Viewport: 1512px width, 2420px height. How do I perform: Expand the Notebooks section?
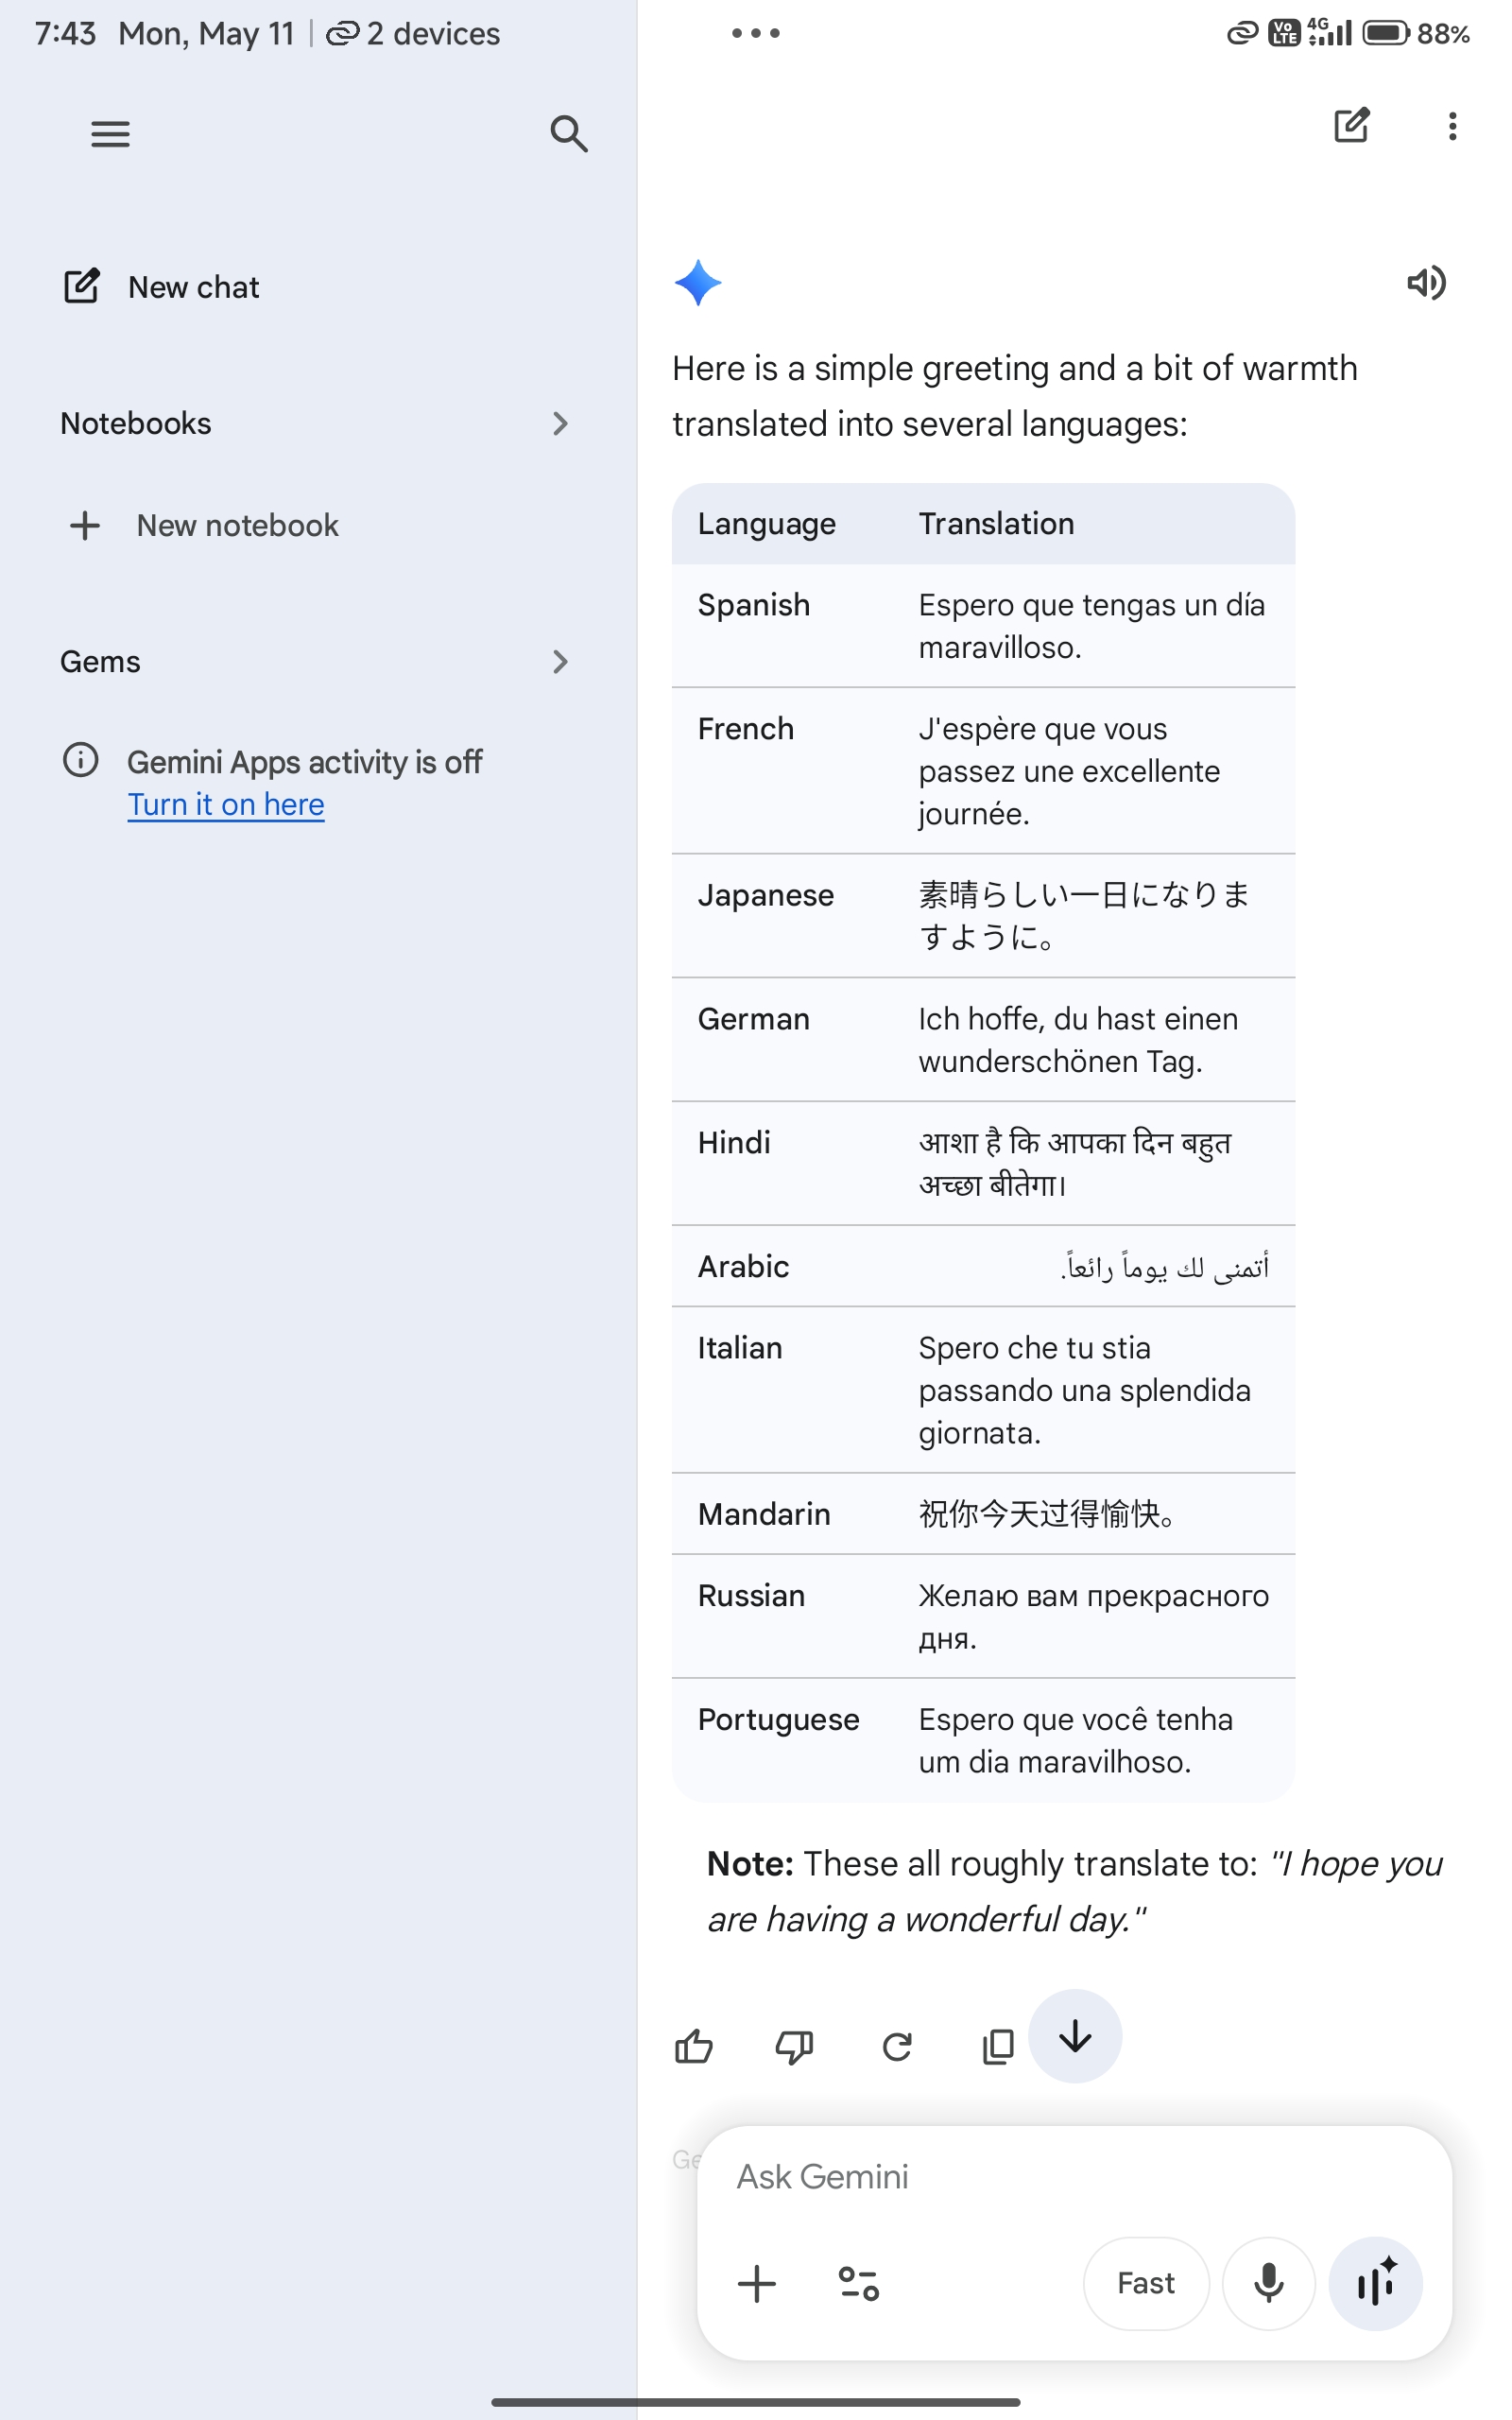tap(315, 423)
